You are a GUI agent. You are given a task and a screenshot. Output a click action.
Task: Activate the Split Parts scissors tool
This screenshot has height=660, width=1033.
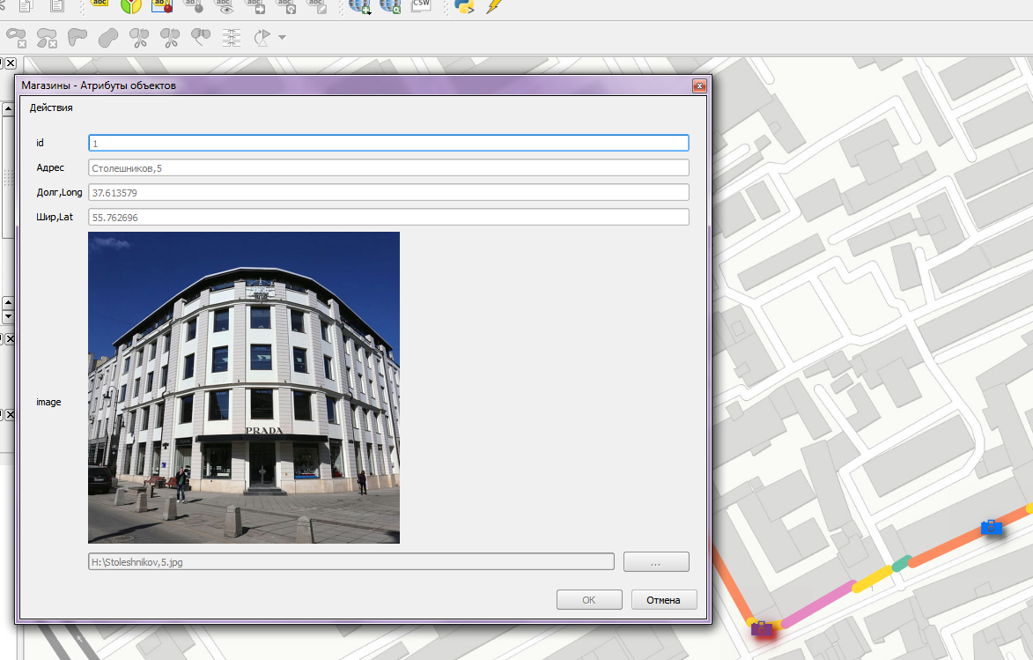(170, 38)
